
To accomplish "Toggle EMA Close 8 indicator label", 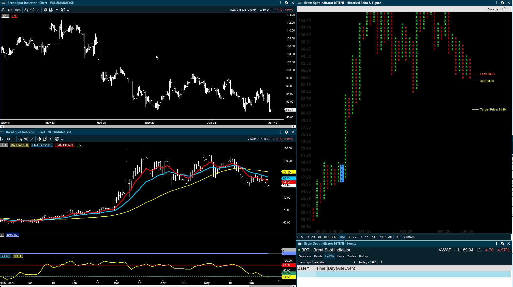I will 65,145.
